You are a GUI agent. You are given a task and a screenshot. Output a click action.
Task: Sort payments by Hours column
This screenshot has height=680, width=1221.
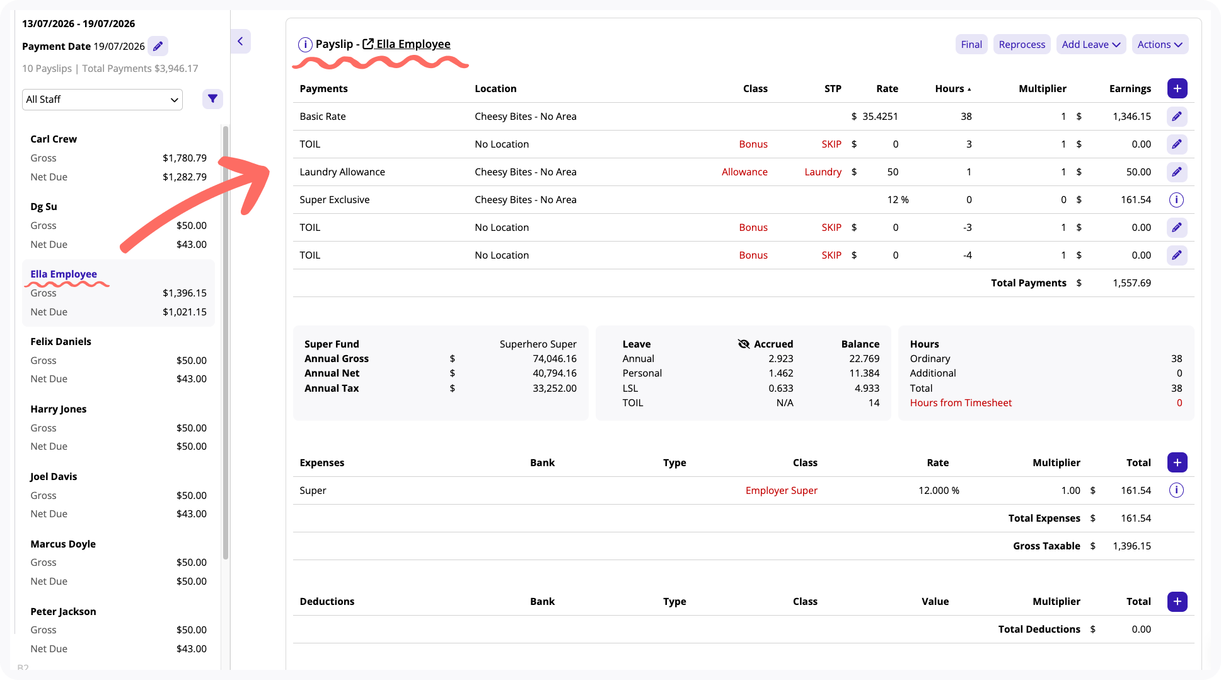click(x=952, y=89)
